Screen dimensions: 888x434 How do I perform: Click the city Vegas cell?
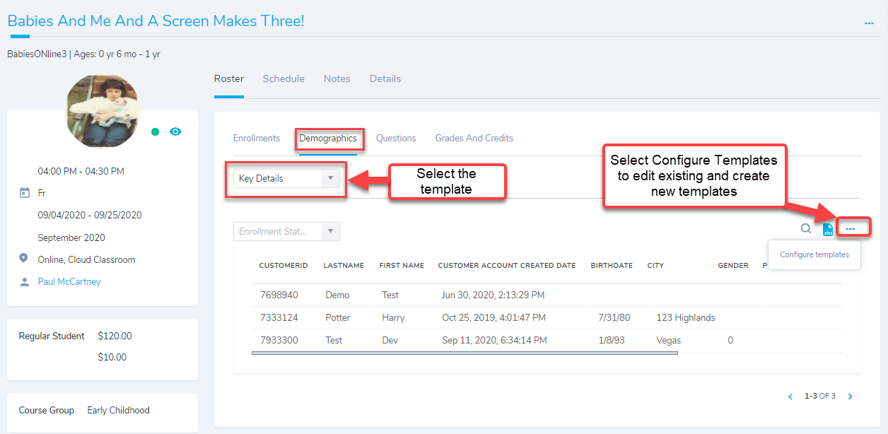[x=668, y=340]
